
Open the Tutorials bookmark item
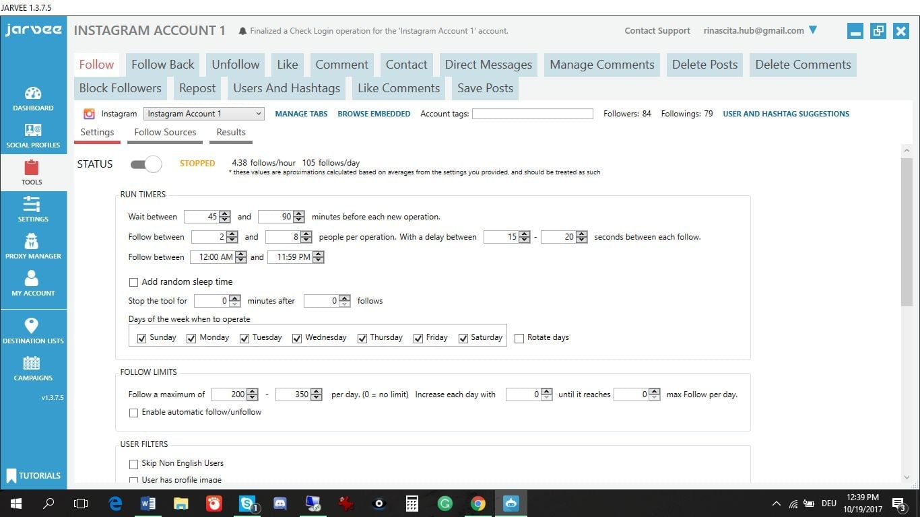click(x=33, y=475)
